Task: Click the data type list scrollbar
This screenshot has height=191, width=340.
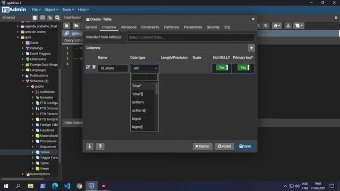Action: pyautogui.click(x=156, y=89)
